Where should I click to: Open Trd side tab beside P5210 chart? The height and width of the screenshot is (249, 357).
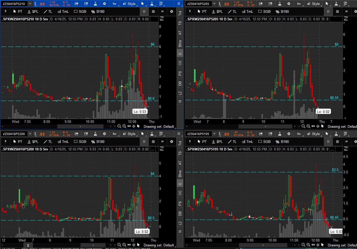[x=180, y=13]
